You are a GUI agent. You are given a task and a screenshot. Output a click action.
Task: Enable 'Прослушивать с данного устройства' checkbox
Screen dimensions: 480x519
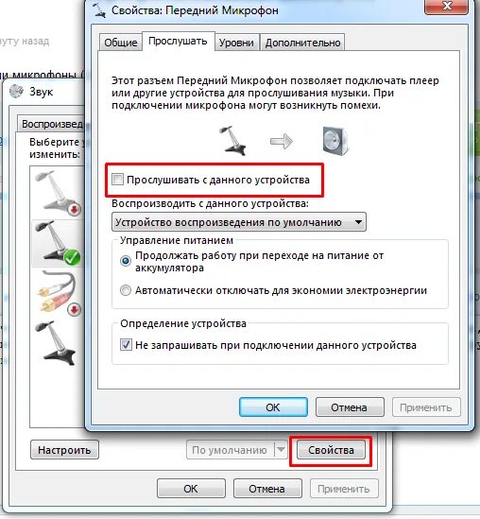pyautogui.click(x=117, y=180)
